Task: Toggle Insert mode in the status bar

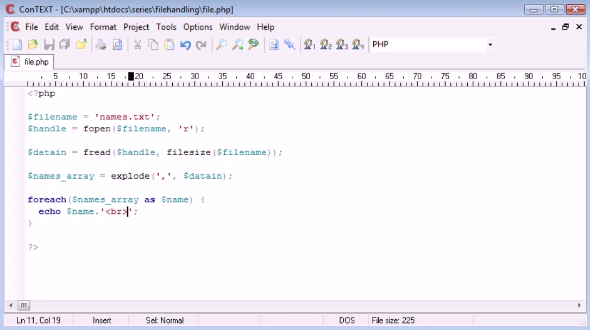Action: click(102, 320)
